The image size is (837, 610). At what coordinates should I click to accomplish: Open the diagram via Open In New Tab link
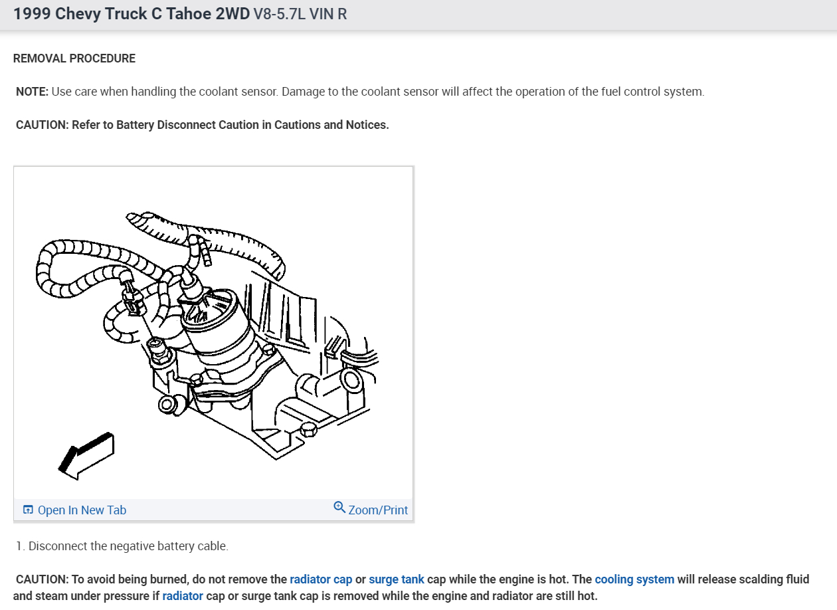(x=82, y=510)
